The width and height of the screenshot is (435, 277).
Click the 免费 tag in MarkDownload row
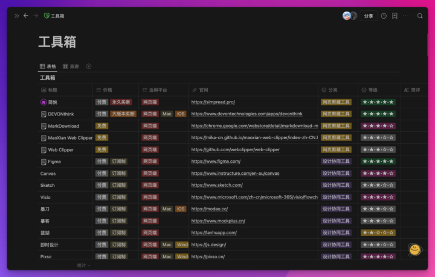tap(101, 126)
